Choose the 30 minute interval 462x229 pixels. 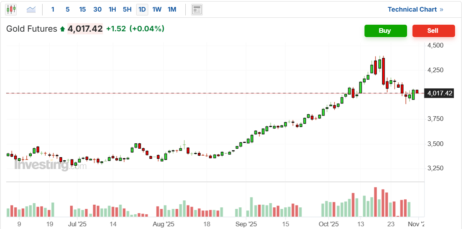[97, 9]
